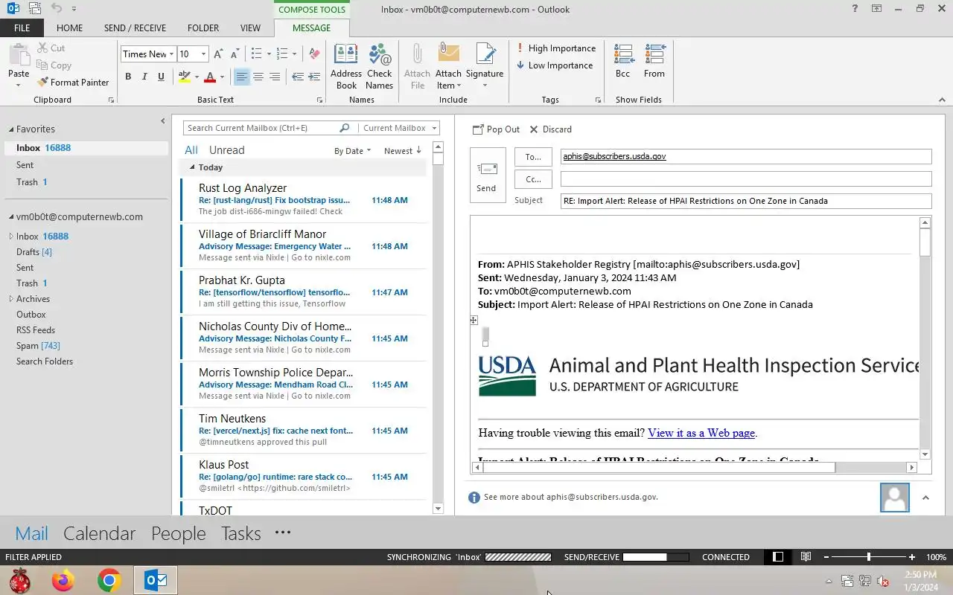Collapse the Favorites section
This screenshot has height=595, width=953.
click(11, 129)
